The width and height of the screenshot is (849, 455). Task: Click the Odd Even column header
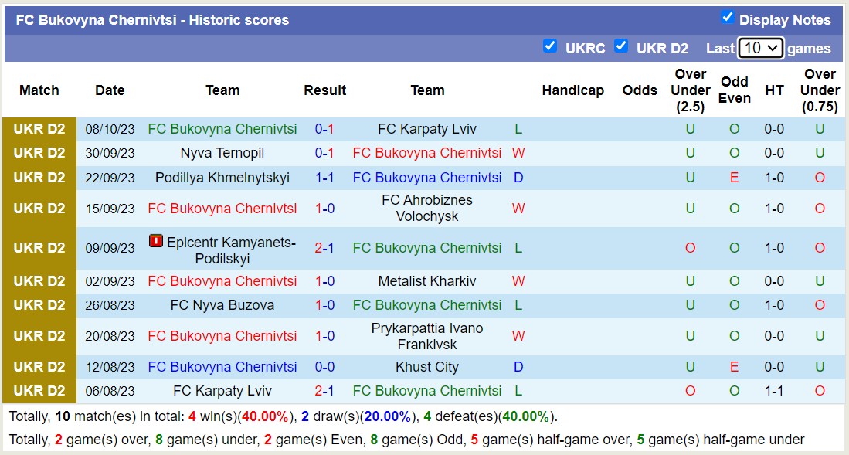[x=734, y=90]
